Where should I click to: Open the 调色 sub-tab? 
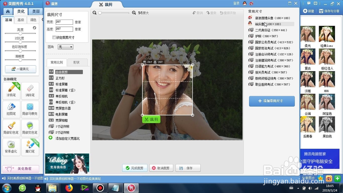coord(33,20)
